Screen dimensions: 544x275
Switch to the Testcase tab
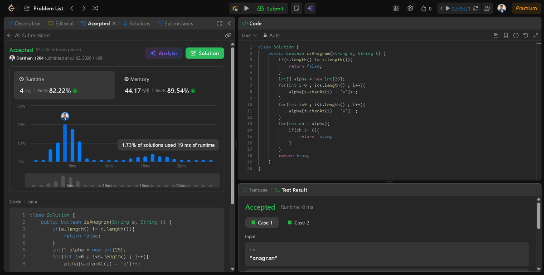click(255, 190)
